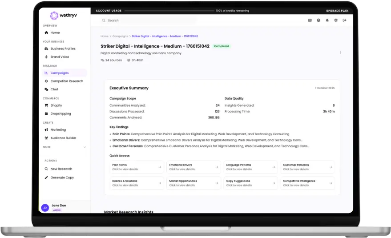Screen dimensions: 391x238
Task: Click the 24 sources indicator
Action: point(111,60)
